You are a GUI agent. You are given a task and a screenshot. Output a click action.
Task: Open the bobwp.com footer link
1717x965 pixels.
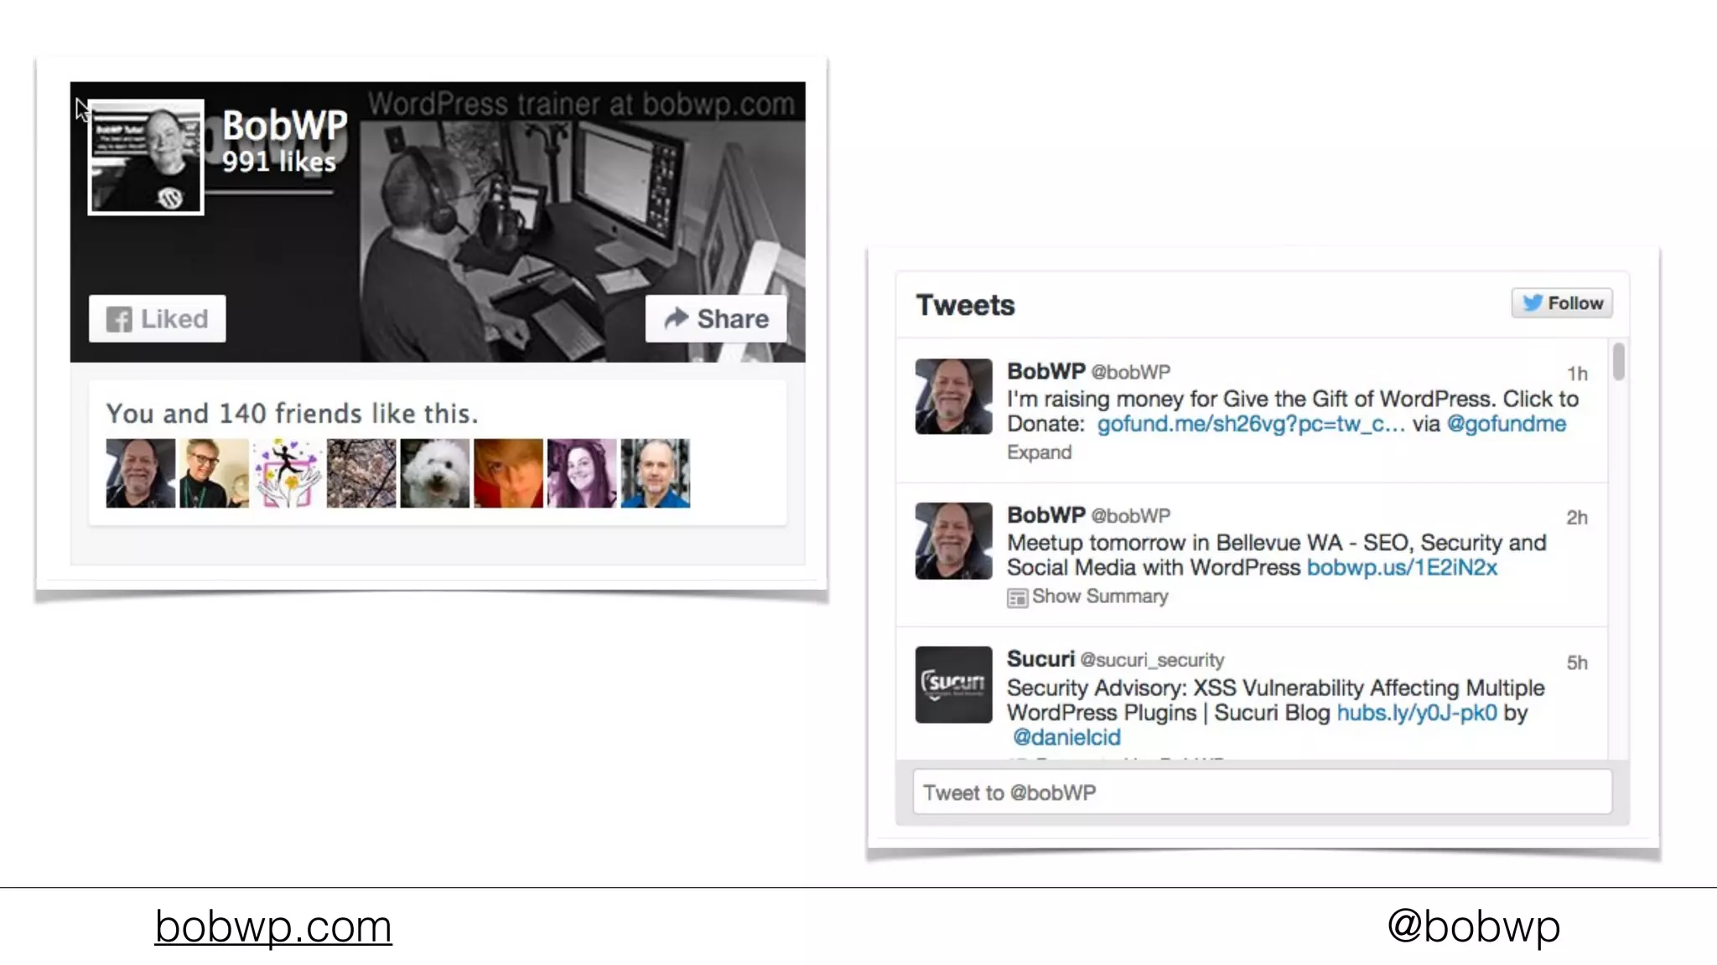pos(273,926)
